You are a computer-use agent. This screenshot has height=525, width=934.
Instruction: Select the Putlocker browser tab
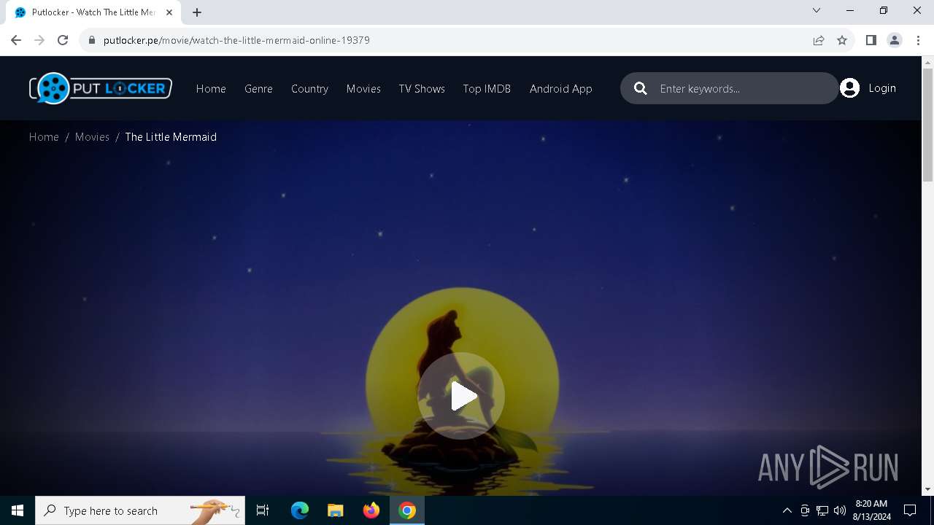(x=93, y=12)
